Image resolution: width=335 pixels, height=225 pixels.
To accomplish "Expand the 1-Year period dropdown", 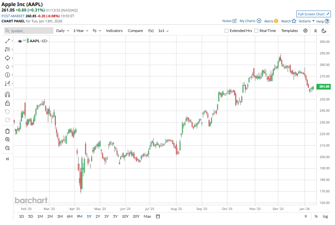I will pos(80,31).
